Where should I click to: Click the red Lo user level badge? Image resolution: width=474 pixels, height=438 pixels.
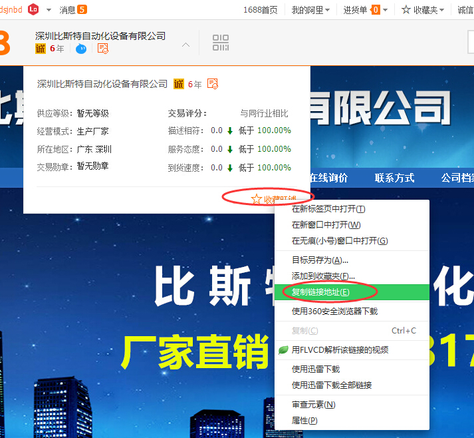click(33, 9)
